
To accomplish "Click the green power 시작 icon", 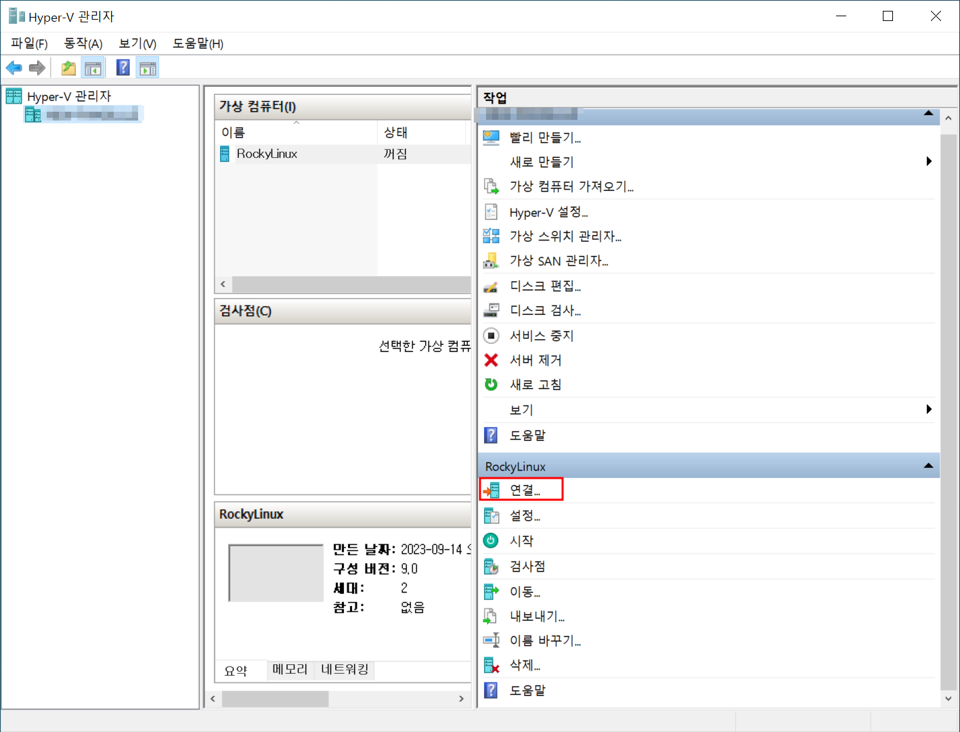I will [x=492, y=540].
